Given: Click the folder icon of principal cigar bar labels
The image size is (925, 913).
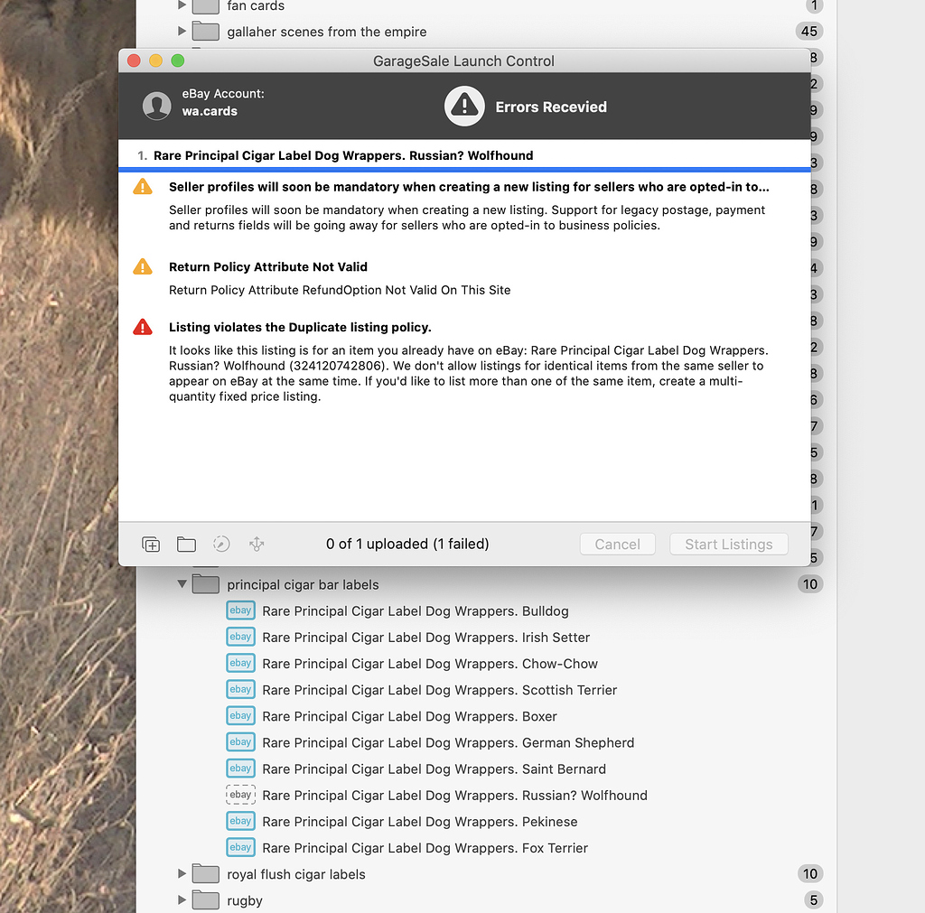Looking at the screenshot, I should [x=205, y=584].
